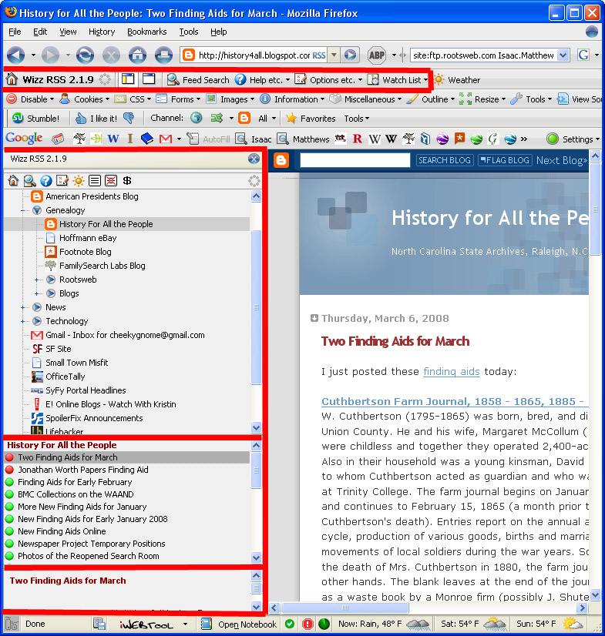Click the Stop loading button
Image resolution: width=605 pixels, height=636 pixels.
111,55
